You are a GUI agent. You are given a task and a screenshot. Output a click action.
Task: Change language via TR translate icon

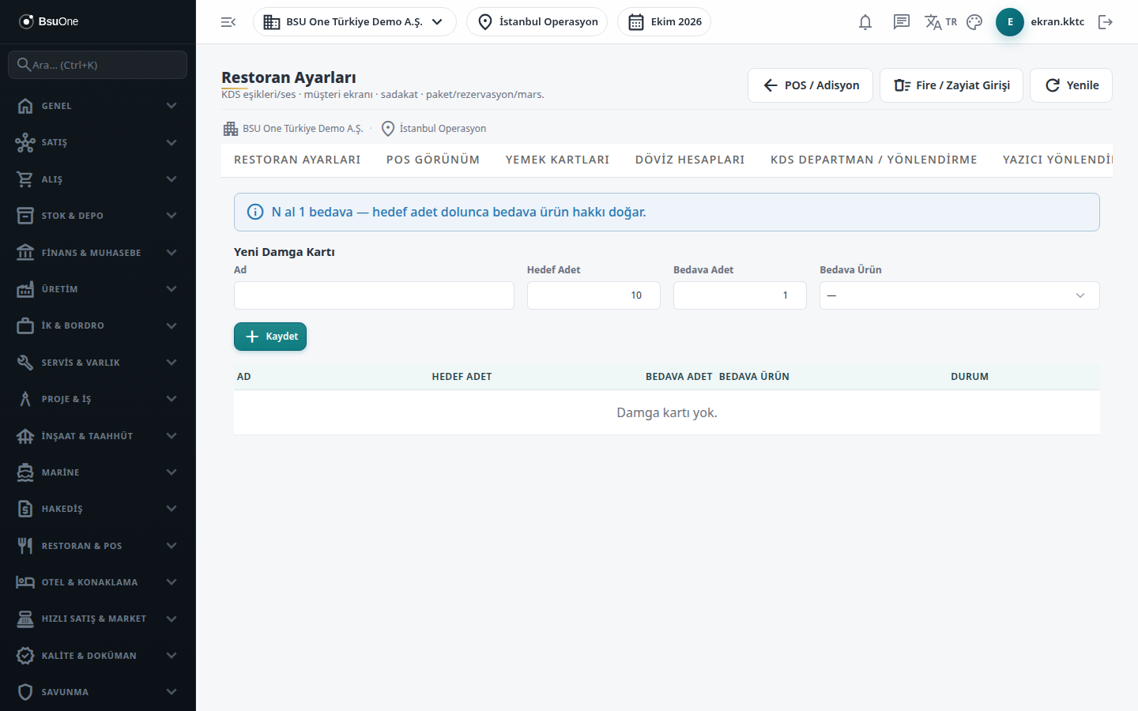tap(940, 22)
